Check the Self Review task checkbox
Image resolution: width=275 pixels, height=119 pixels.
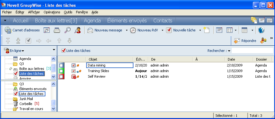61,76
